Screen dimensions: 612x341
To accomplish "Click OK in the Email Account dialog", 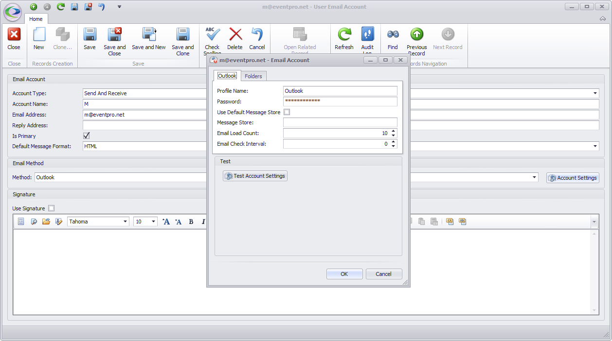I will point(344,274).
